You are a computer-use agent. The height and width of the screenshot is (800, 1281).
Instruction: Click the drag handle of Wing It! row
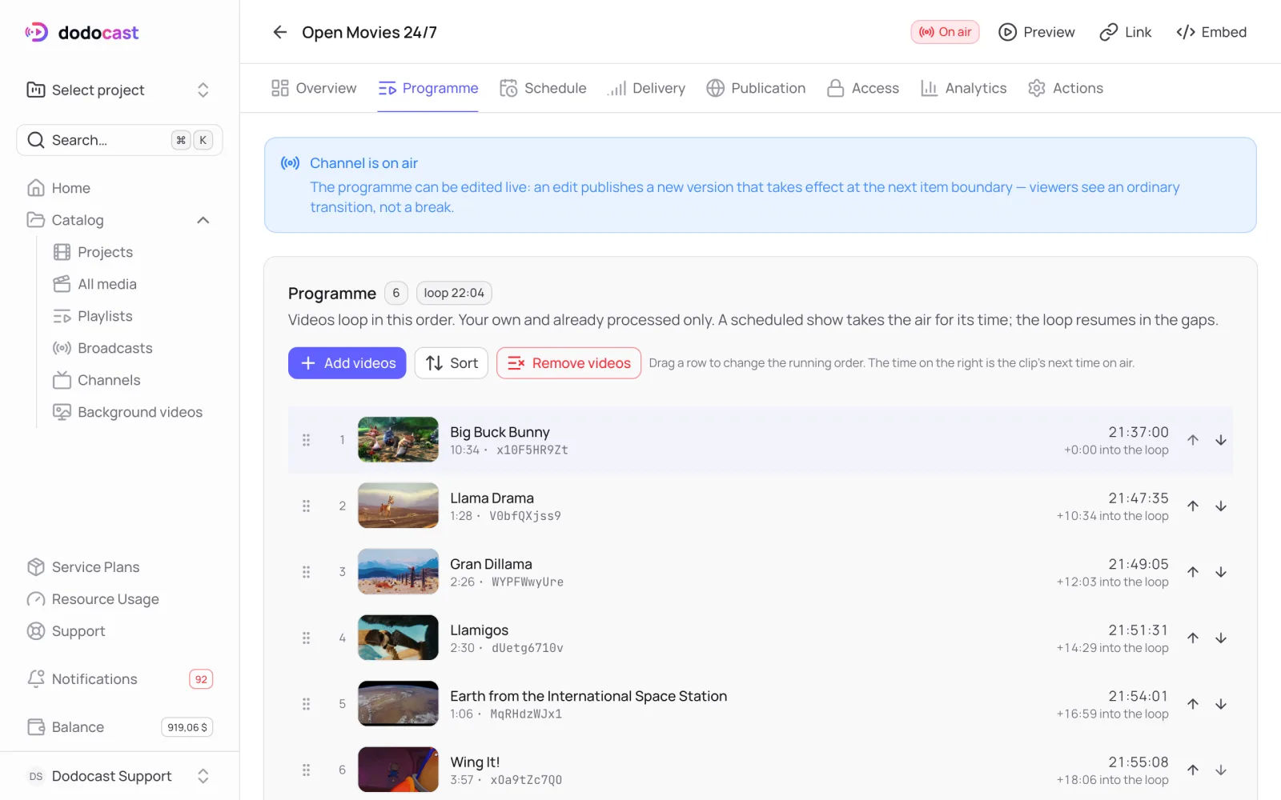(x=306, y=770)
